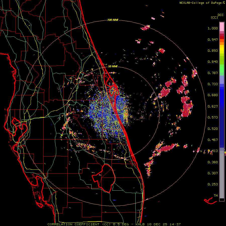Click the 1.000 value on the scale
Screen dimensions: 226x226
tap(213, 28)
